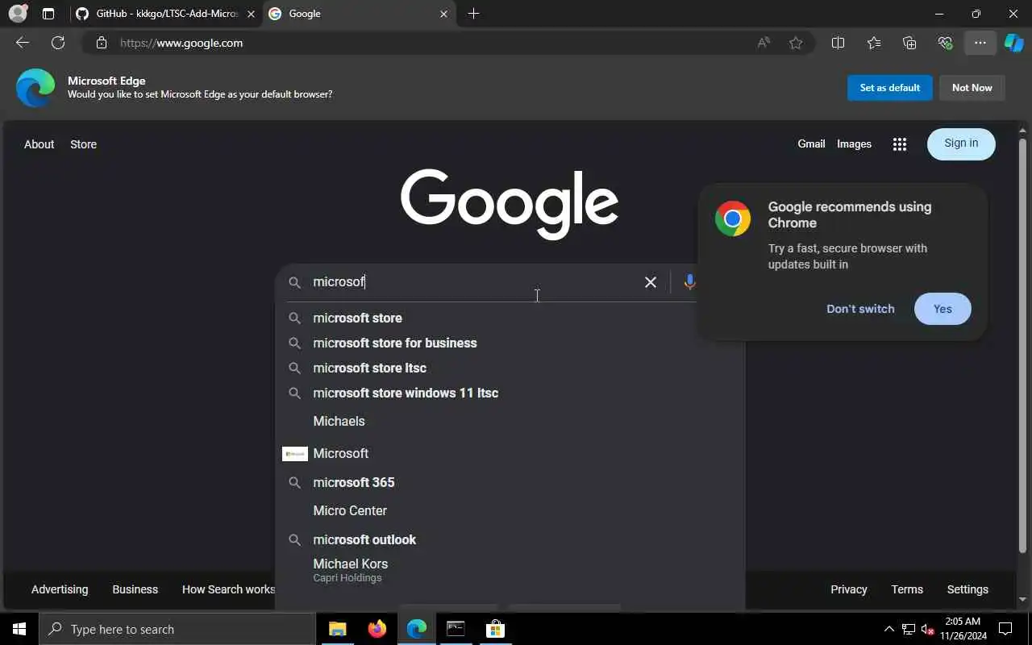Viewport: 1032px width, 645px height.
Task: Accept Chrome recommendation with Yes
Action: tap(943, 309)
